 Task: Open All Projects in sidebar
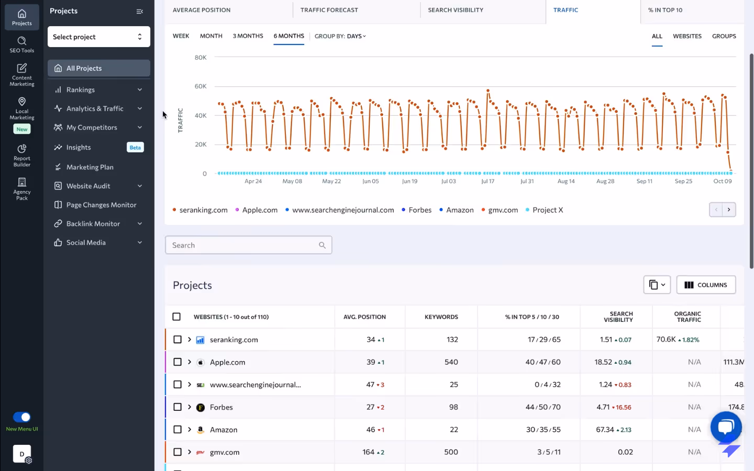click(x=99, y=68)
